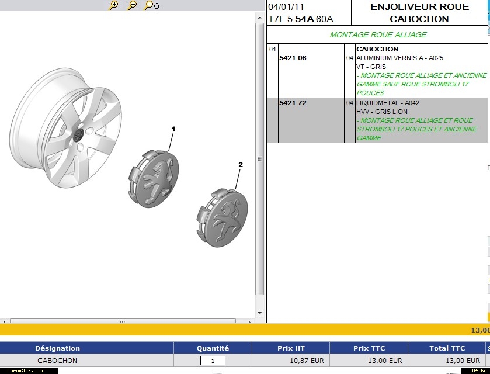Screen dimensions: 490x374
Task: Click the Quantité input field
Action: coord(213,361)
